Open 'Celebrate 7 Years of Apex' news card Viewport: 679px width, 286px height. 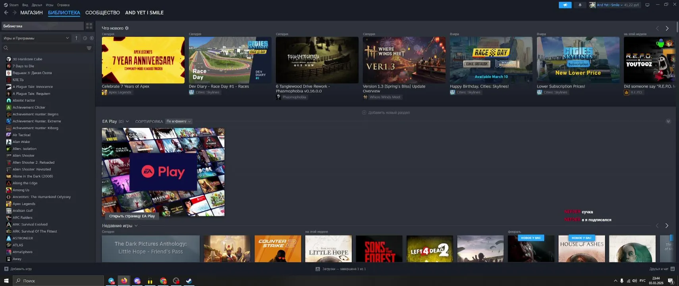(143, 60)
